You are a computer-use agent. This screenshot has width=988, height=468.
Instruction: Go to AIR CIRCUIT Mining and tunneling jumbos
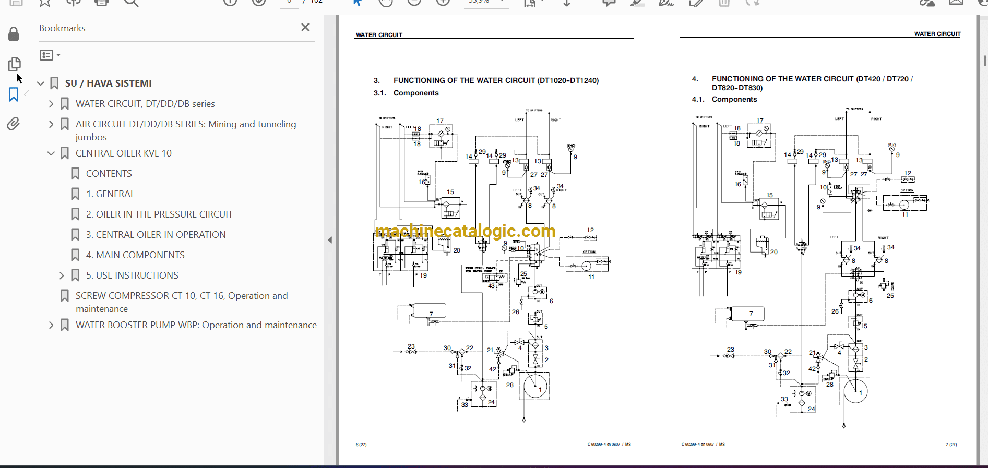coord(186,130)
